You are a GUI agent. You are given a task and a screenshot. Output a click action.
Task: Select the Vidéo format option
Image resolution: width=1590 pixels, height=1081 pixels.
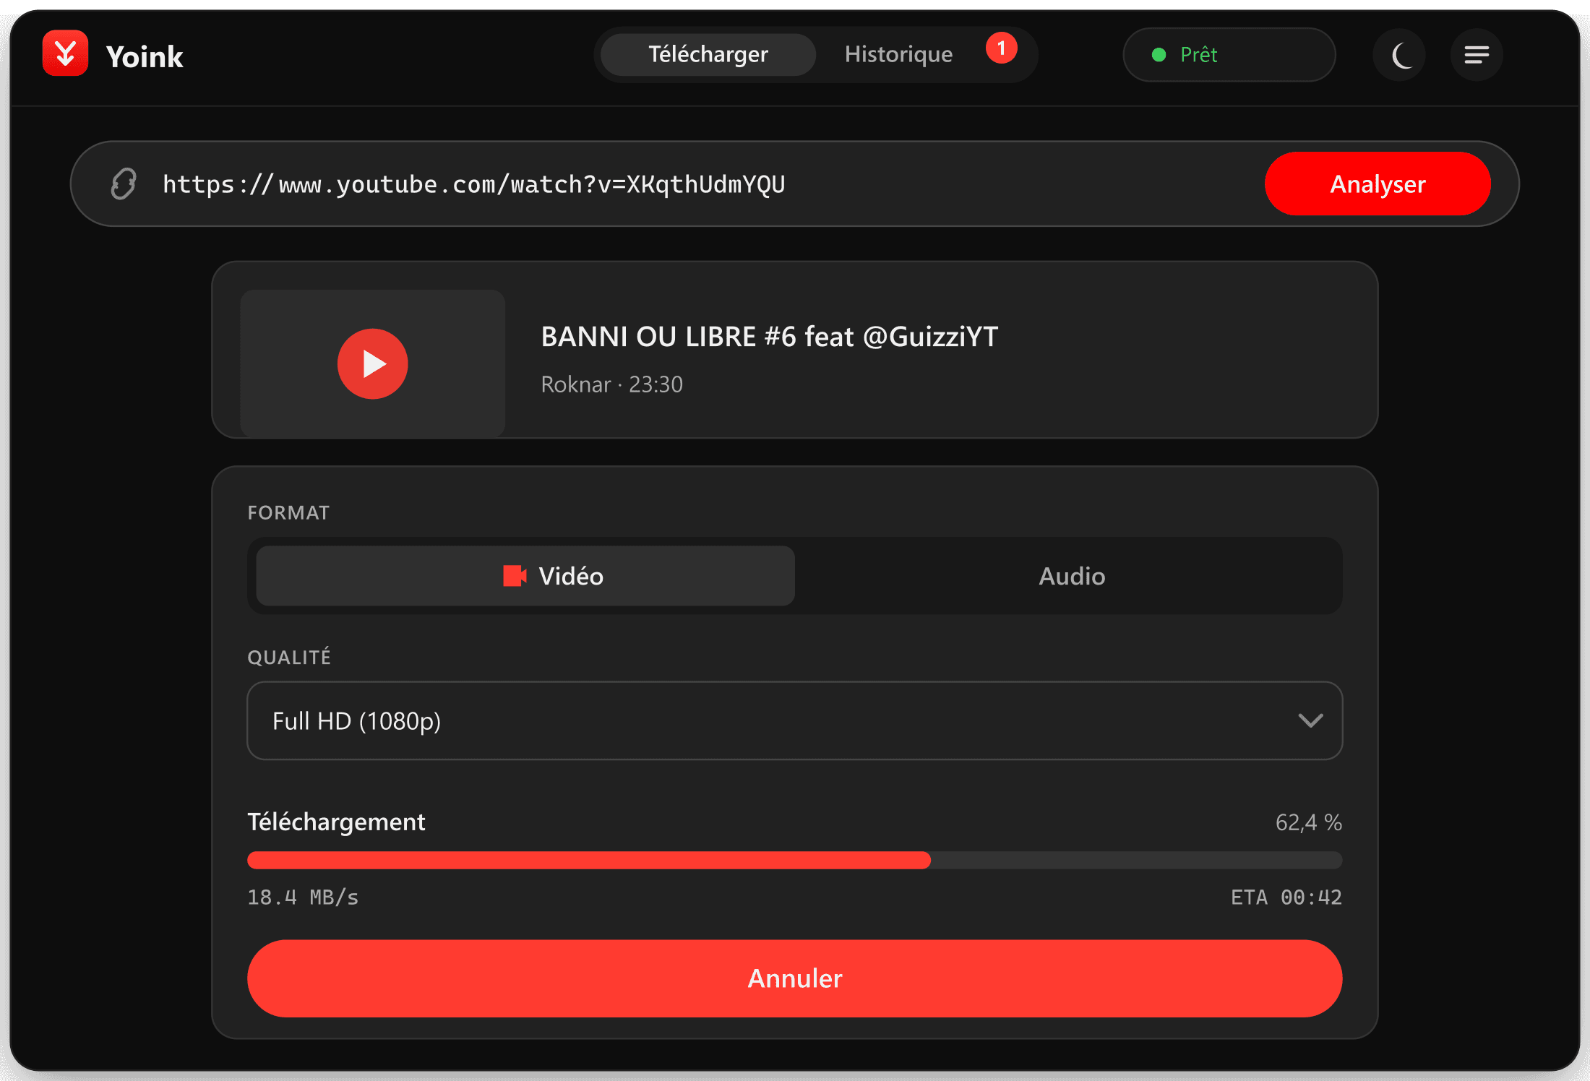click(525, 576)
